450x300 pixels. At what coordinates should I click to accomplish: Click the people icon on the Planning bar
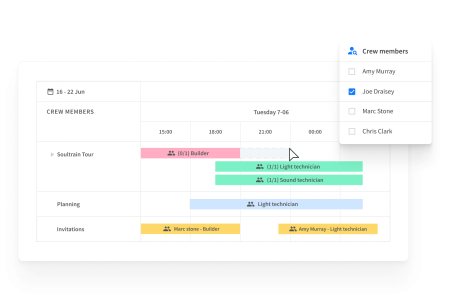[249, 204]
